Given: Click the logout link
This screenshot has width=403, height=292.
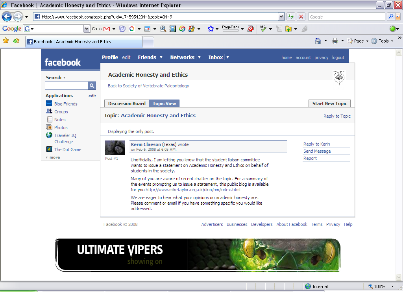Looking at the screenshot, I should 338,57.
